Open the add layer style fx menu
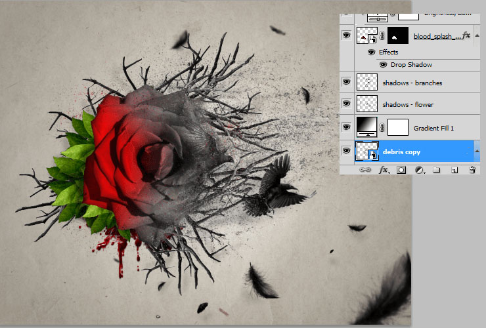Screen dimensions: 486x328 pos(384,169)
